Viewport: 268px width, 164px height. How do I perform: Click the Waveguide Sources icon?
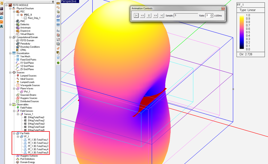[18, 85]
